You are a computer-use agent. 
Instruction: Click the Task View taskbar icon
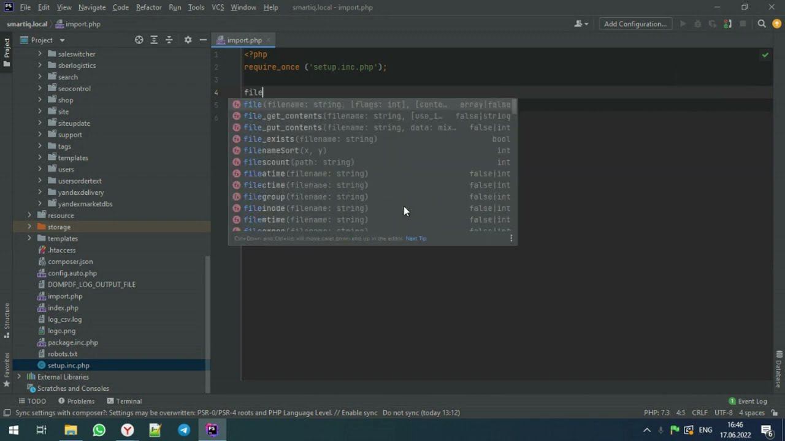41,430
